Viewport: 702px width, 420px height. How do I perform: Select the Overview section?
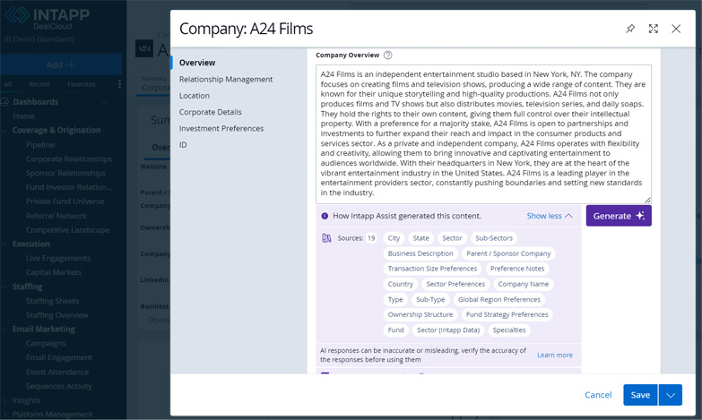[197, 63]
